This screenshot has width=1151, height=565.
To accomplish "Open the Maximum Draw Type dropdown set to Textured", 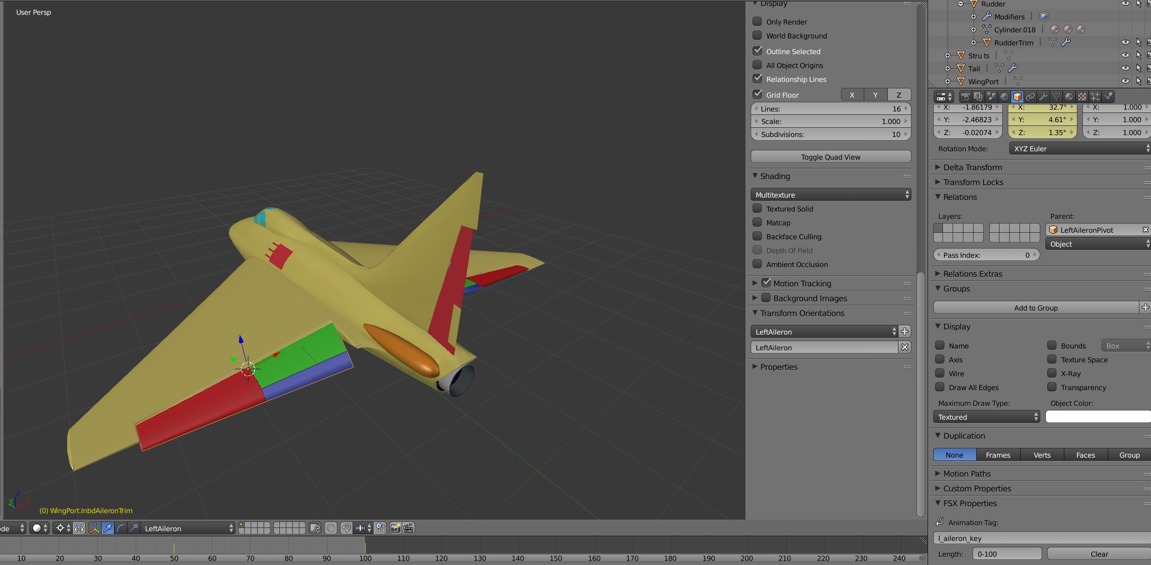I will (x=986, y=416).
